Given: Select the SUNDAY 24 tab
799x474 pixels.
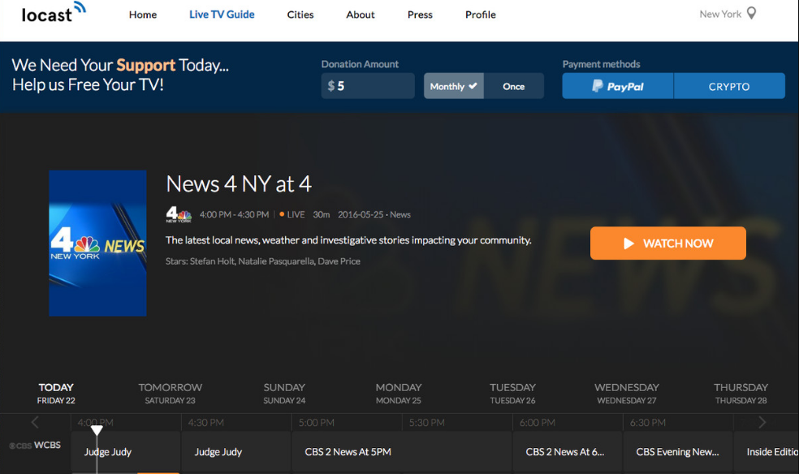Looking at the screenshot, I should [x=284, y=394].
